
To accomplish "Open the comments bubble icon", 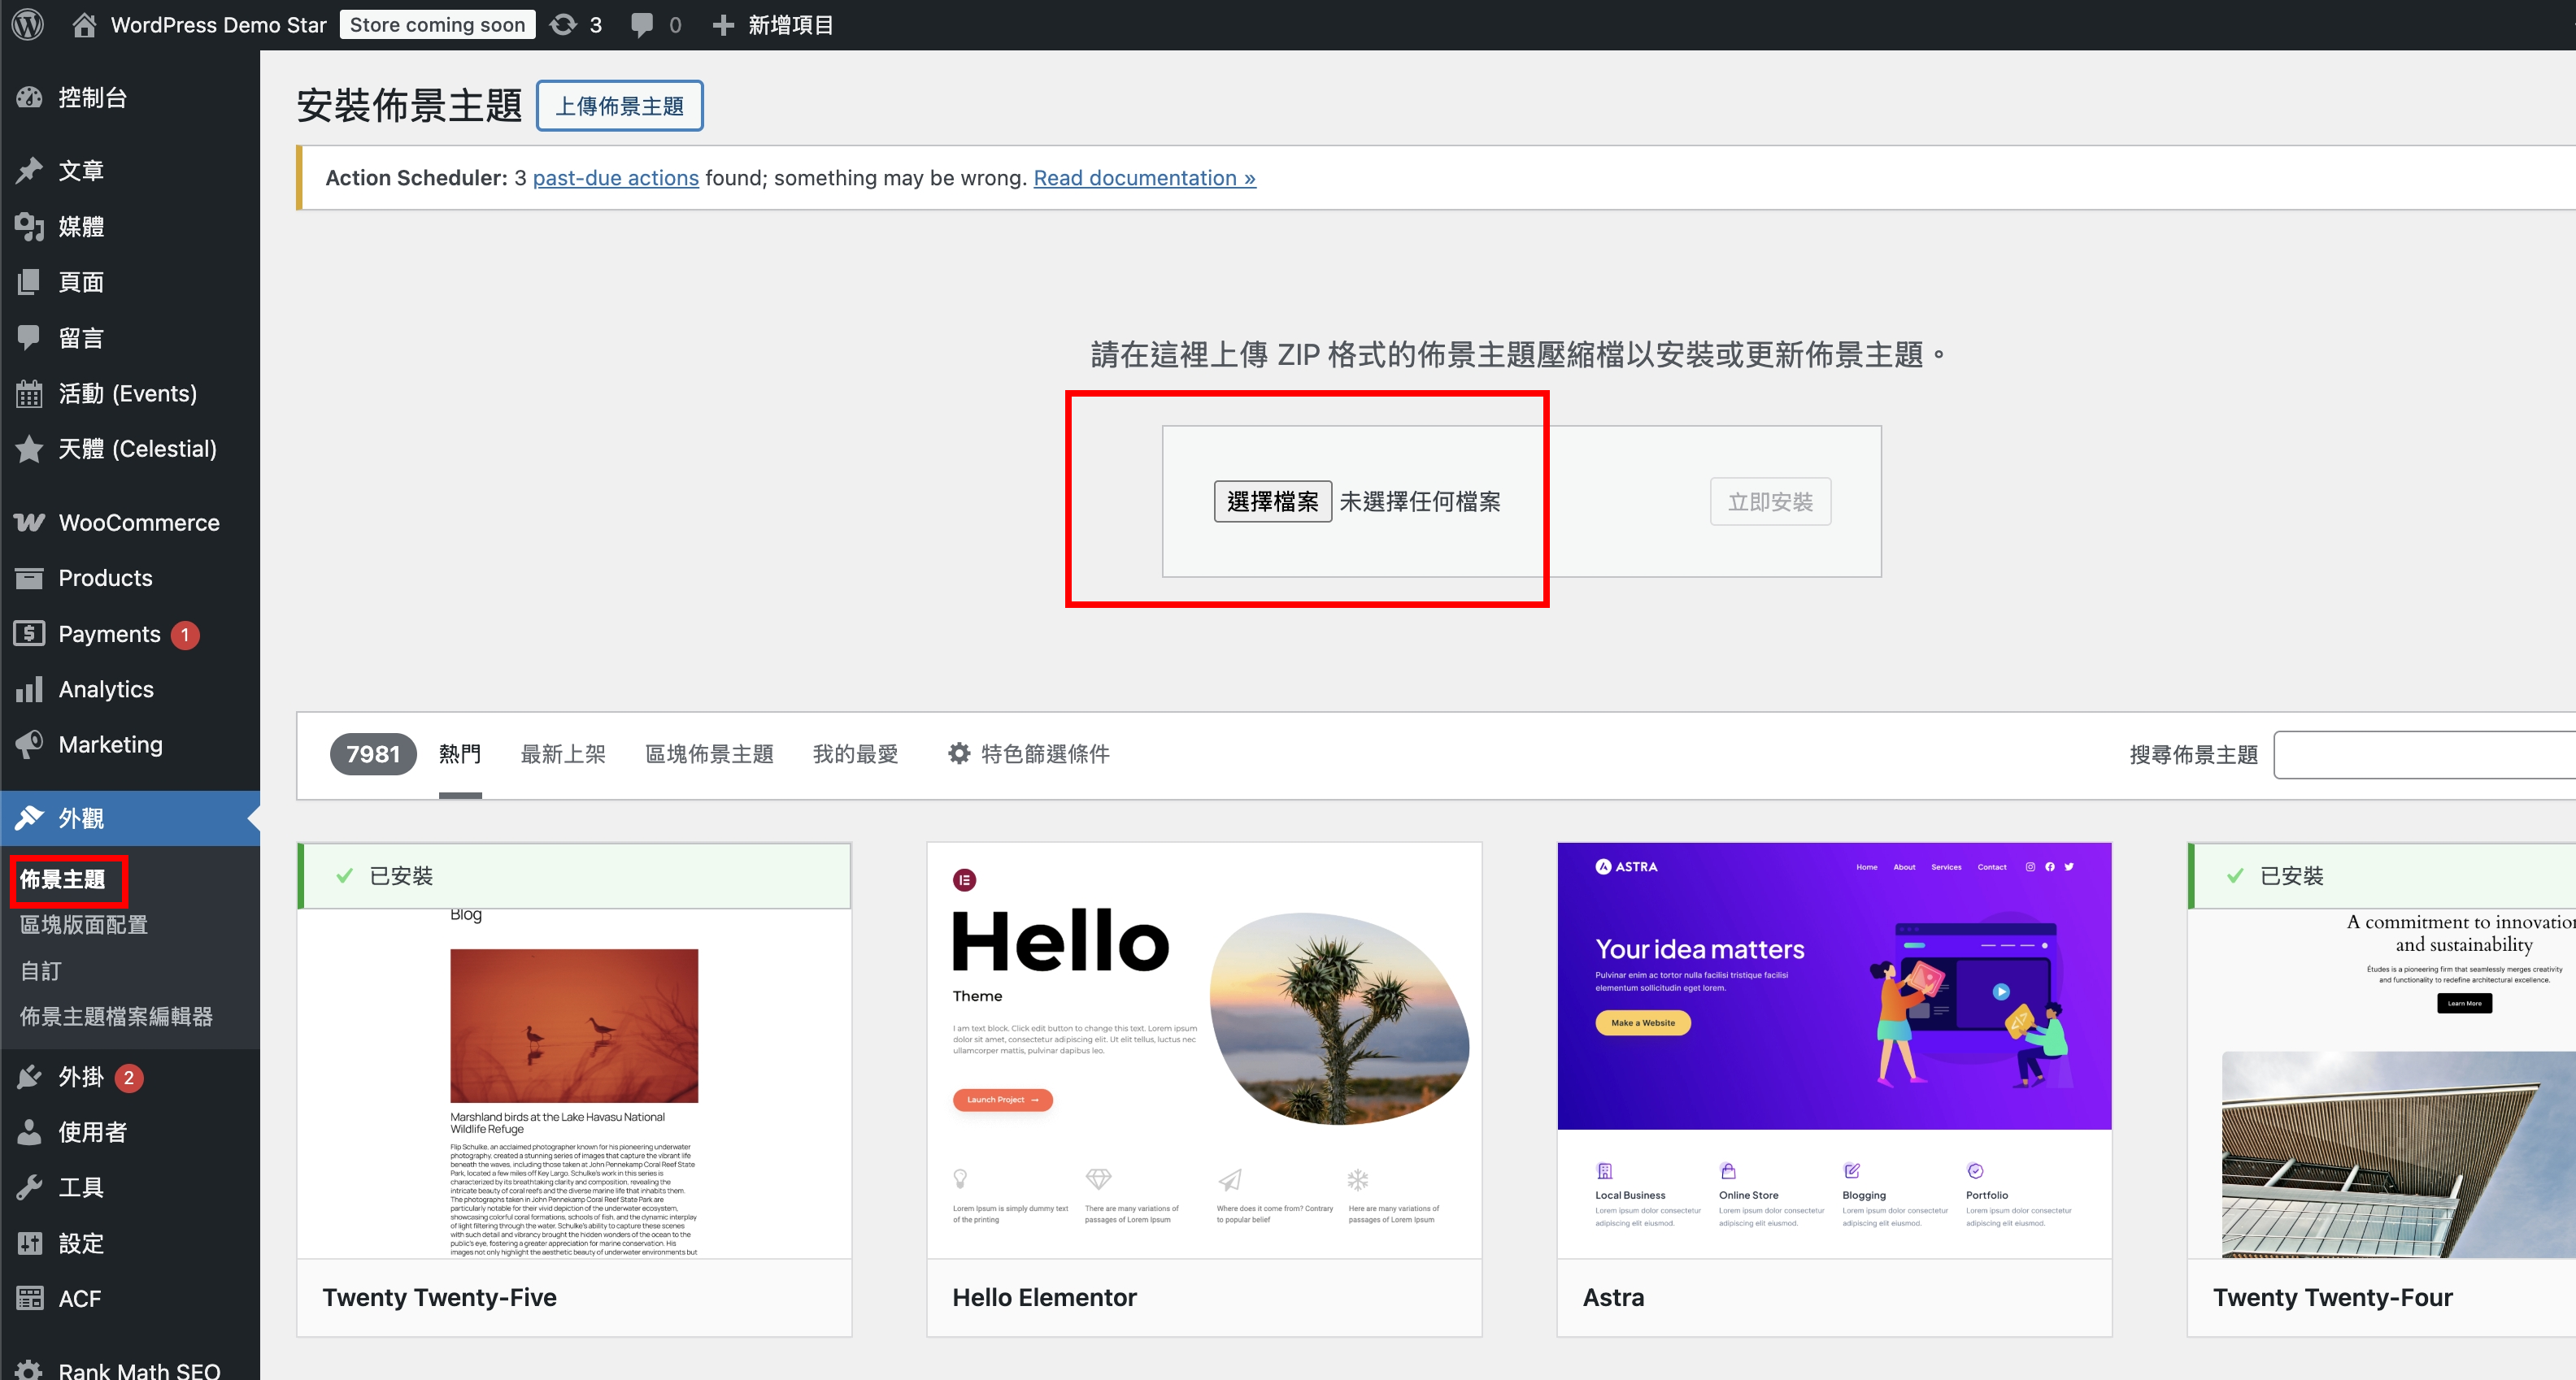I will 642,24.
